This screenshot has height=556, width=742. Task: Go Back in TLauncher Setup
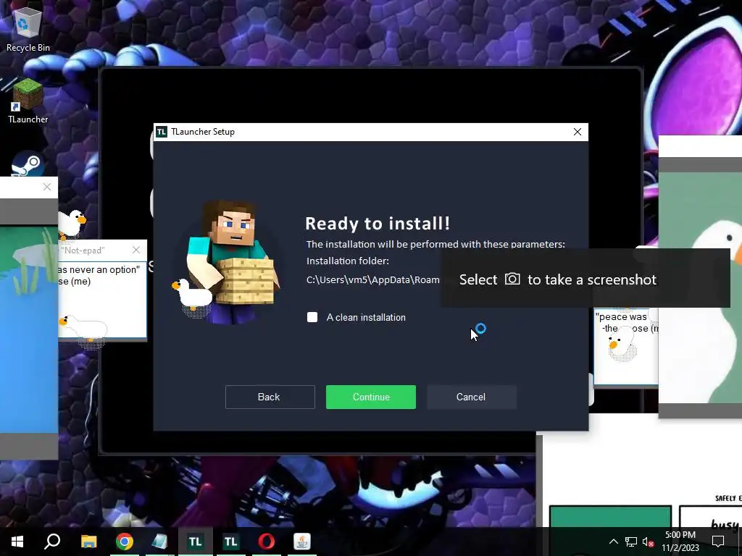click(x=270, y=397)
